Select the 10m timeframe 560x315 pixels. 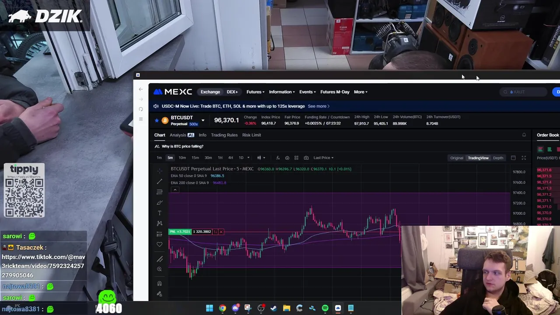coord(182,157)
